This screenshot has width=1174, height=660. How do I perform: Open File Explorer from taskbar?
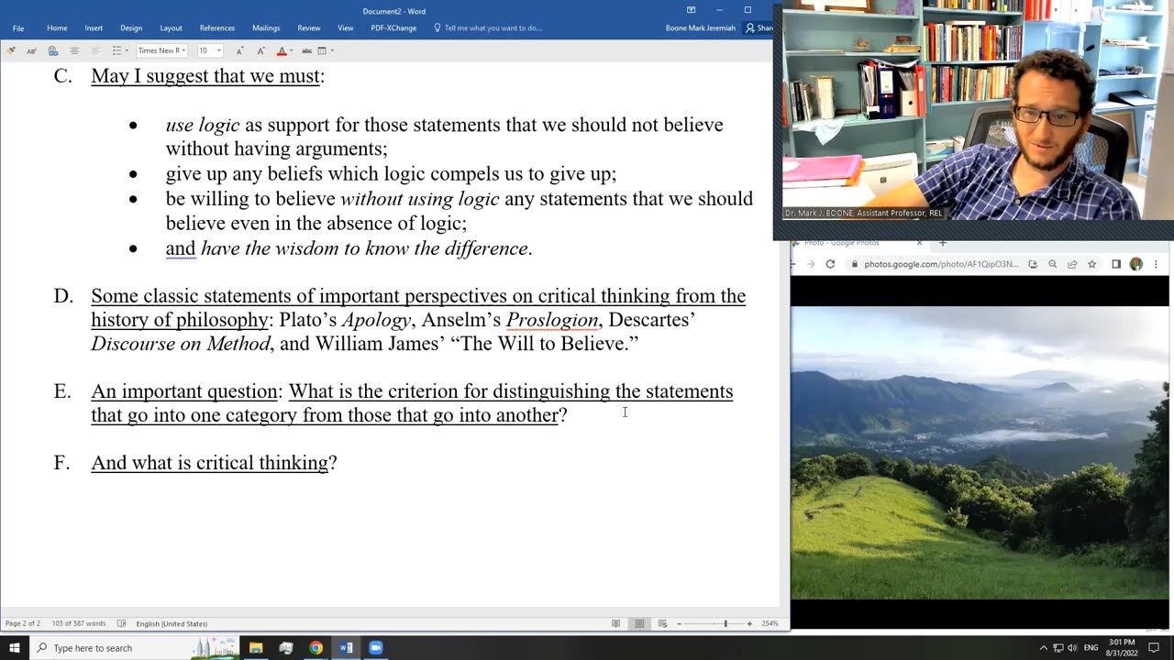click(256, 648)
